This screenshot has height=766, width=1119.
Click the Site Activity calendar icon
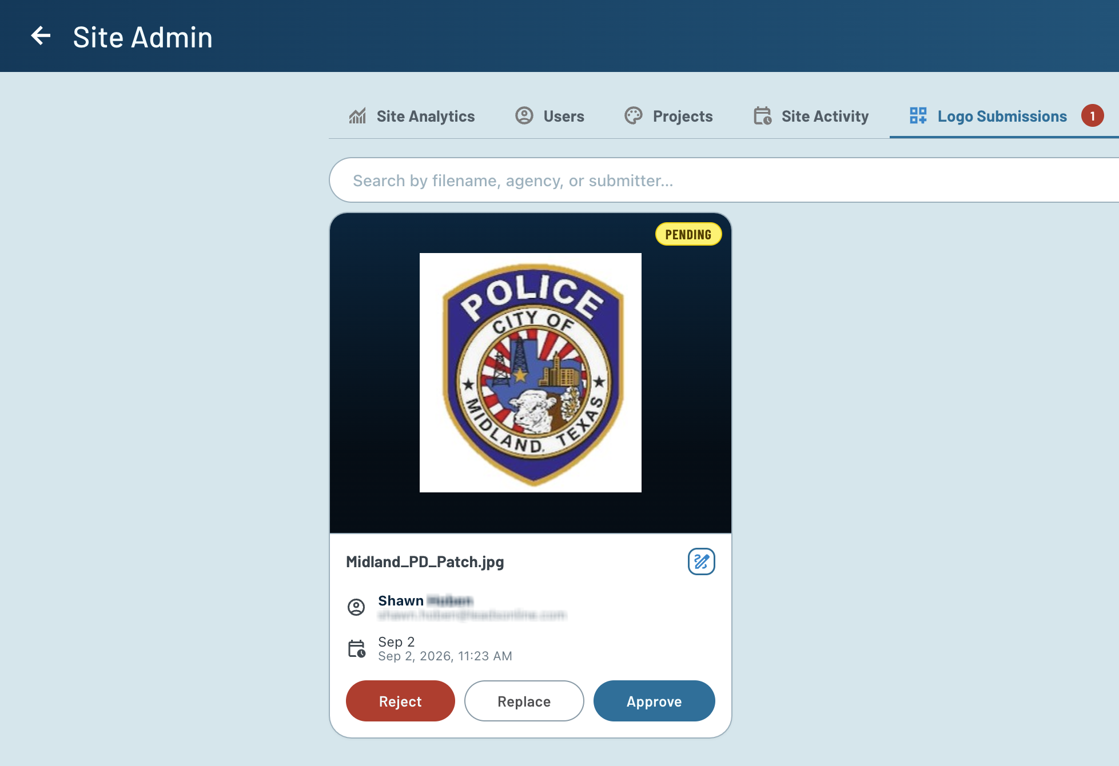[x=762, y=116]
